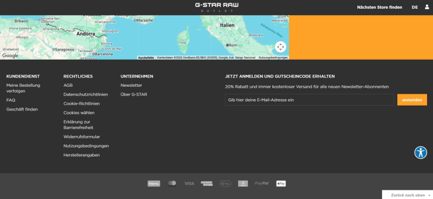Open the footer Newsletter link
433x199 pixels.
point(131,85)
